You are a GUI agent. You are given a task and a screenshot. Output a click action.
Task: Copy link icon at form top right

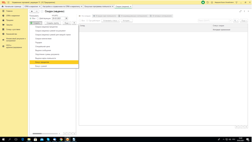pos(240,11)
